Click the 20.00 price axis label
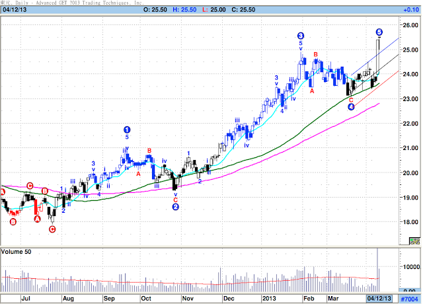The width and height of the screenshot is (423, 304). 410,173
